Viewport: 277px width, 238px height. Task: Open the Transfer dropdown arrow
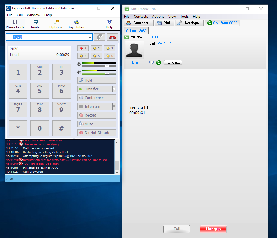114,89
